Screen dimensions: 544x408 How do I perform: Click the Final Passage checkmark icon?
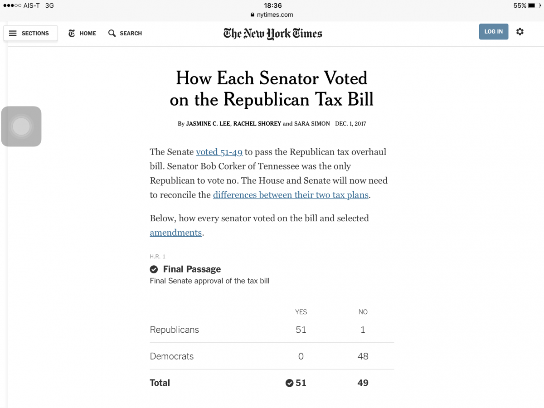154,269
